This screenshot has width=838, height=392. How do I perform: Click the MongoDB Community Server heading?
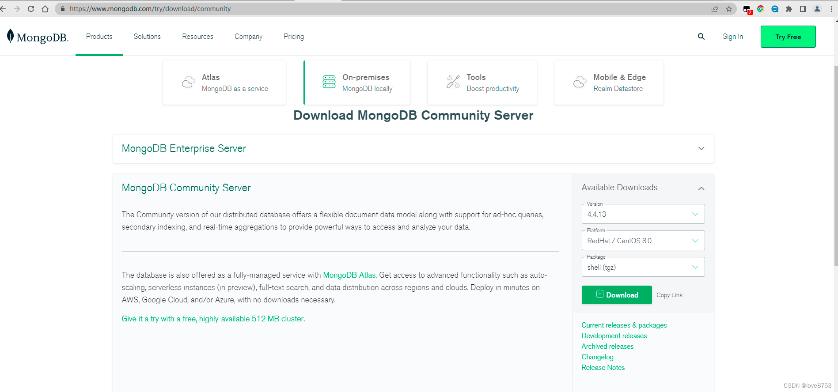click(x=186, y=188)
